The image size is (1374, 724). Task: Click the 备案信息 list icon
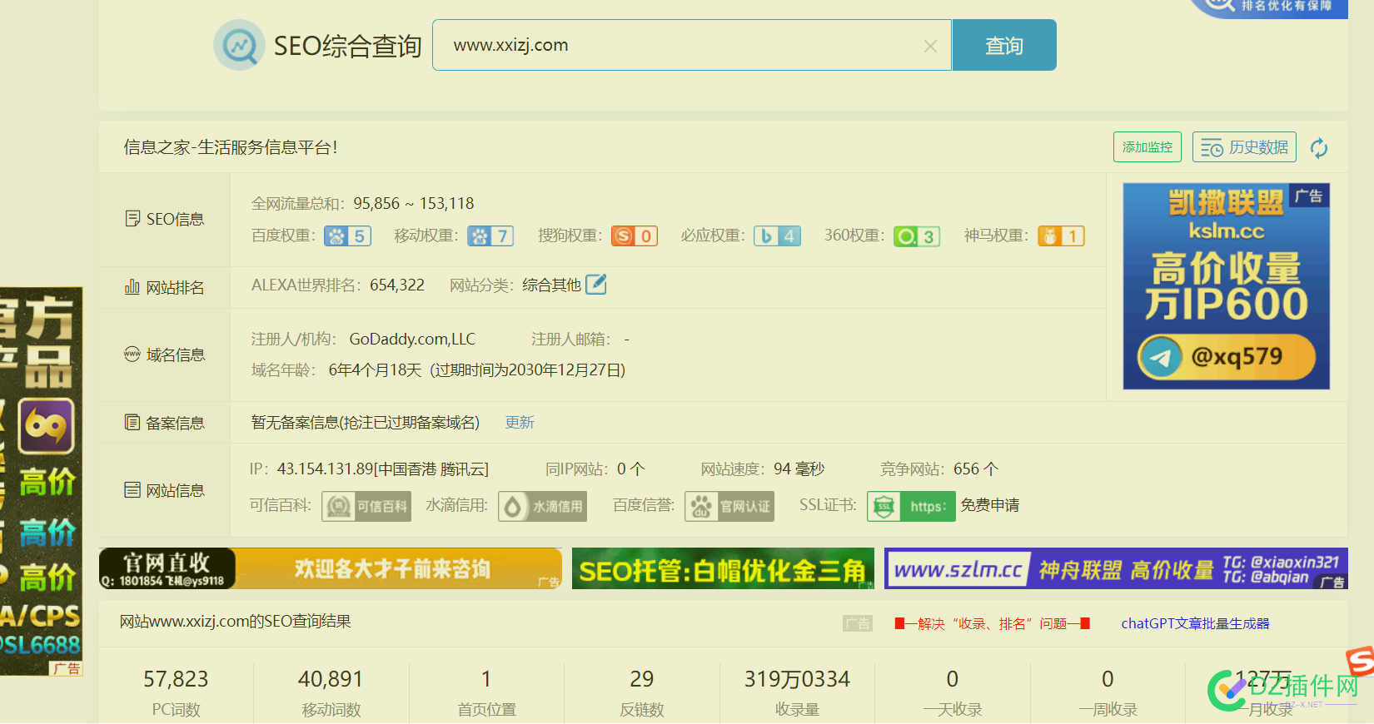[132, 422]
